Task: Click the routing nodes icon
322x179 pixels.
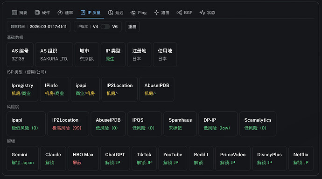Action: click(156, 13)
